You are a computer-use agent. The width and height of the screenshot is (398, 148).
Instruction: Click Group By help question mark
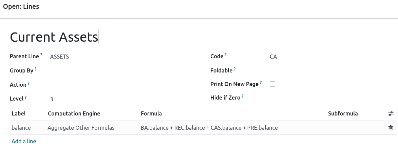36,69
